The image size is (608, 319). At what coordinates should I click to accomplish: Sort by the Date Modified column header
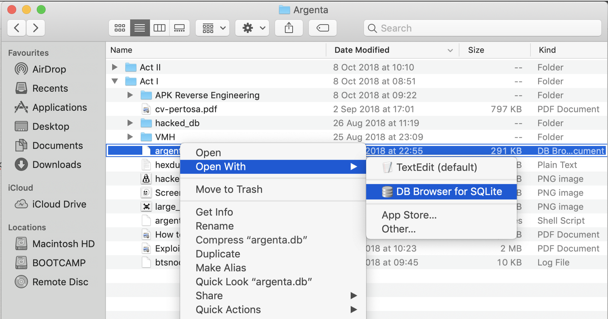coord(393,50)
